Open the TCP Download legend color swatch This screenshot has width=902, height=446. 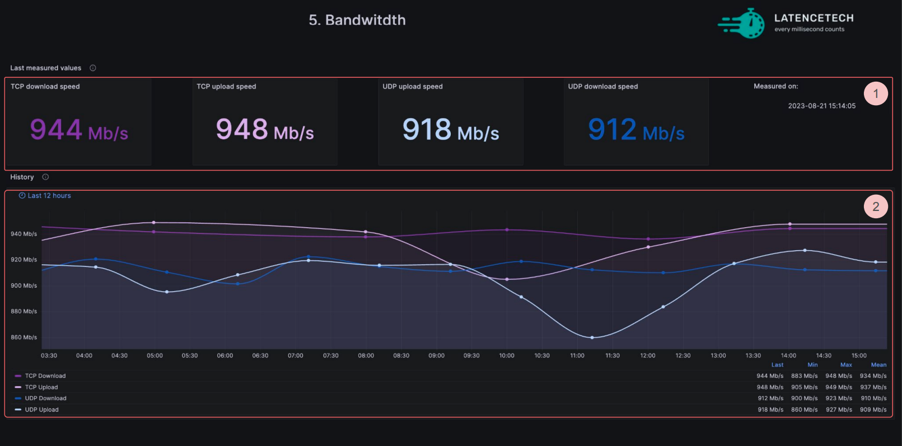(18, 376)
